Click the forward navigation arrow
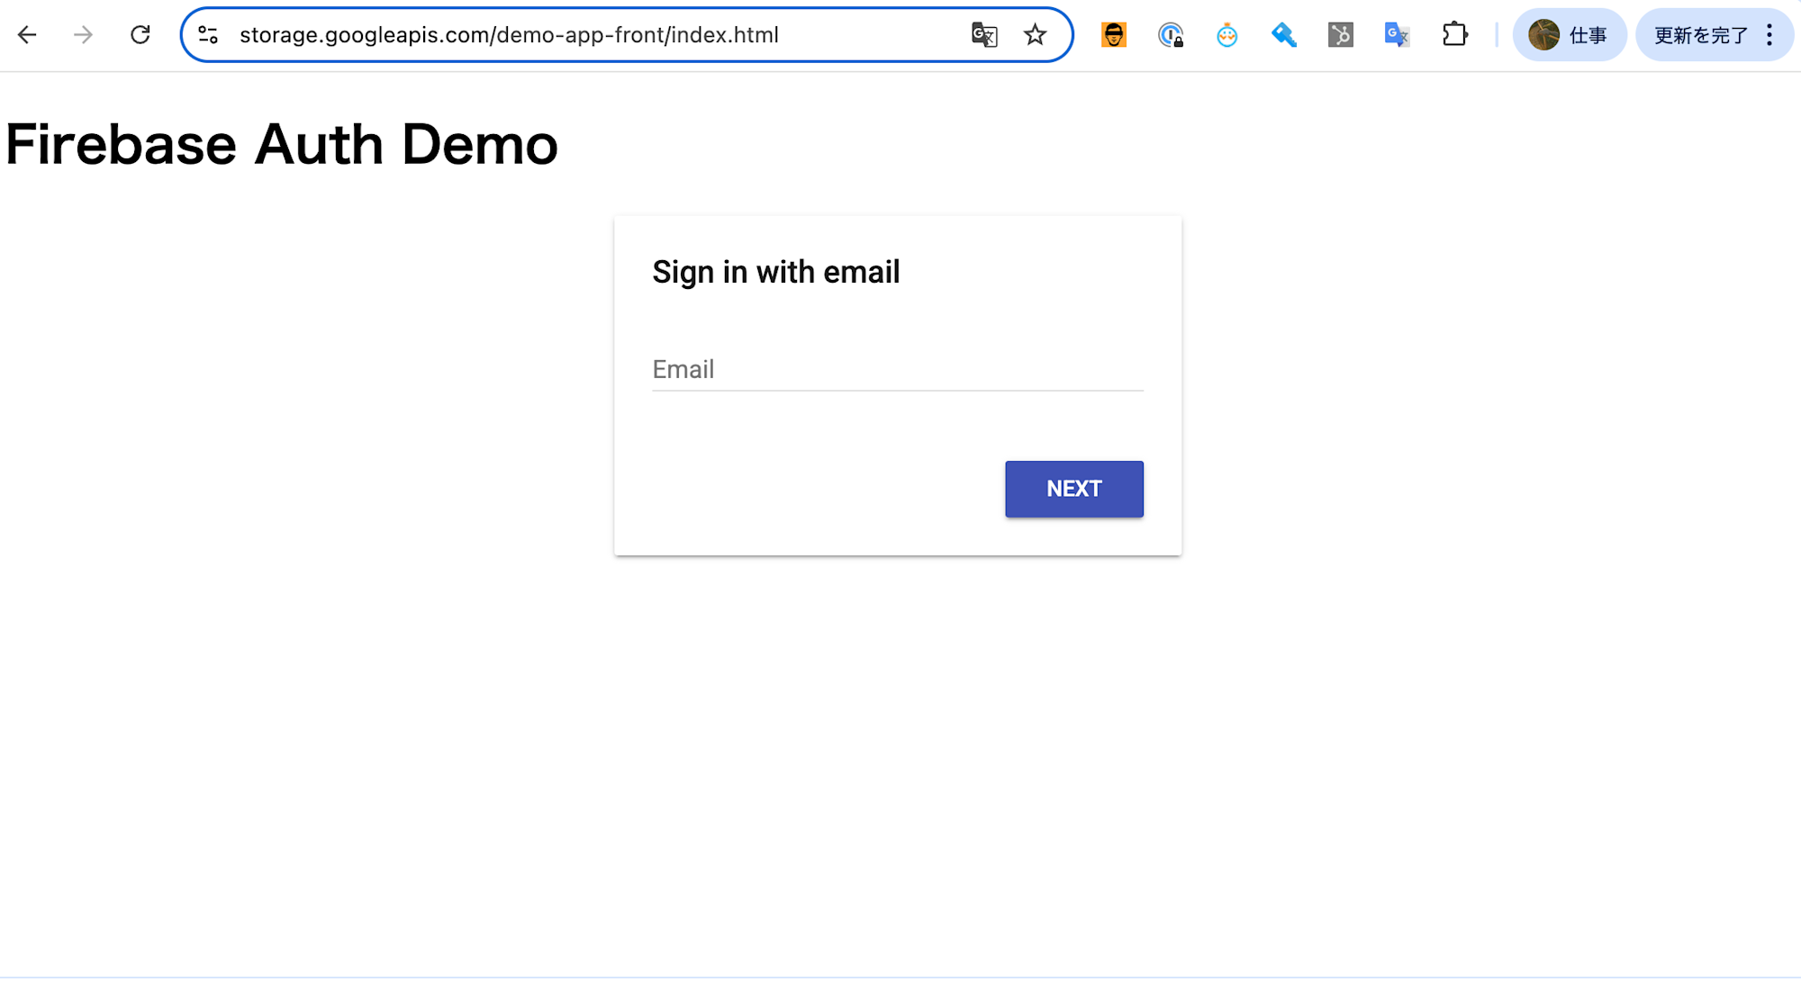The image size is (1801, 983). click(x=83, y=35)
